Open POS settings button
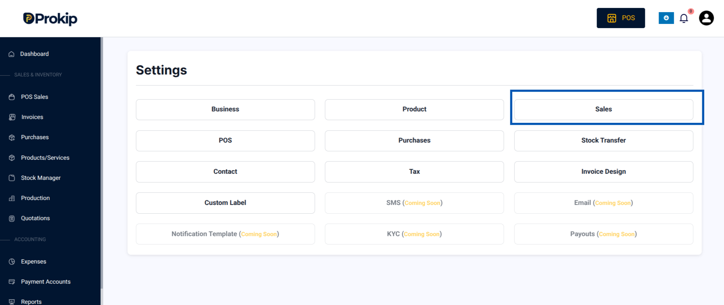 pyautogui.click(x=225, y=141)
